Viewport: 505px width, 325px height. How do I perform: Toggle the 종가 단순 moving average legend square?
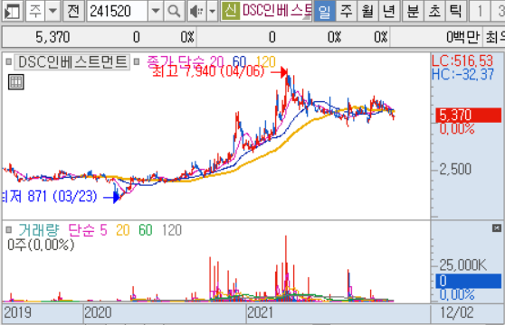(x=137, y=61)
